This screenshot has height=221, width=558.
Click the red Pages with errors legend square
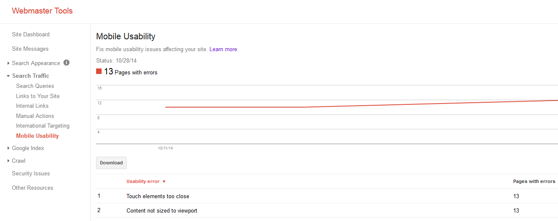(x=99, y=71)
